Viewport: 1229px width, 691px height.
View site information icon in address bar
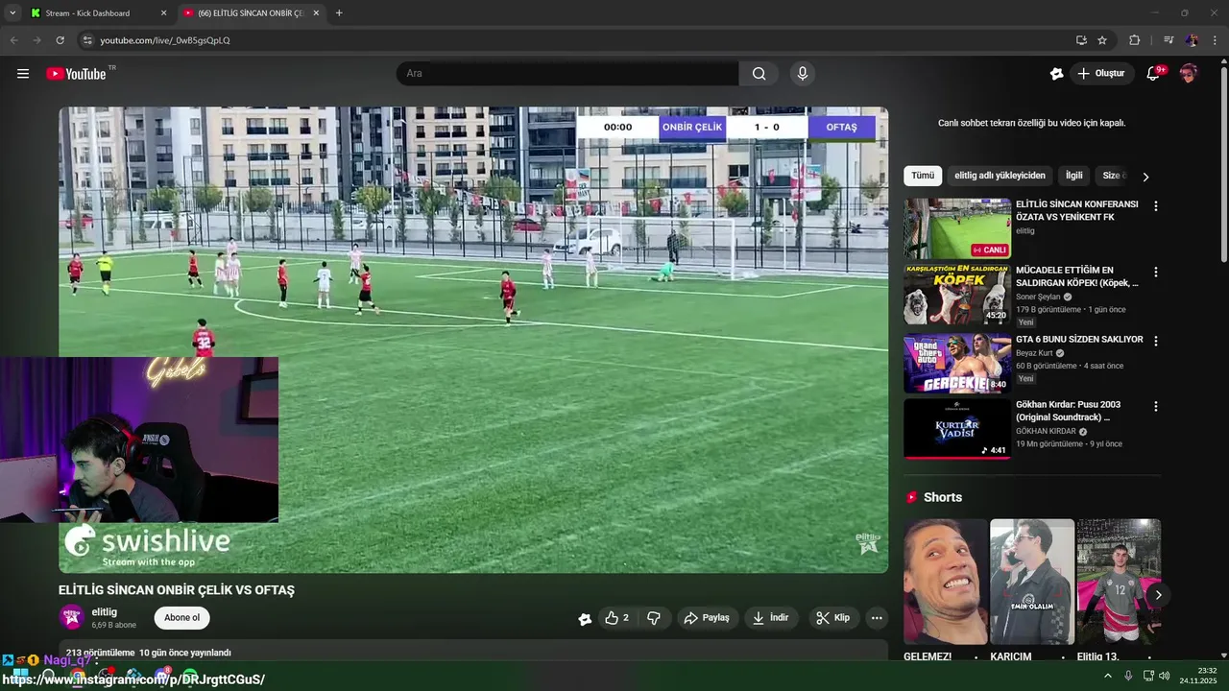tap(86, 40)
